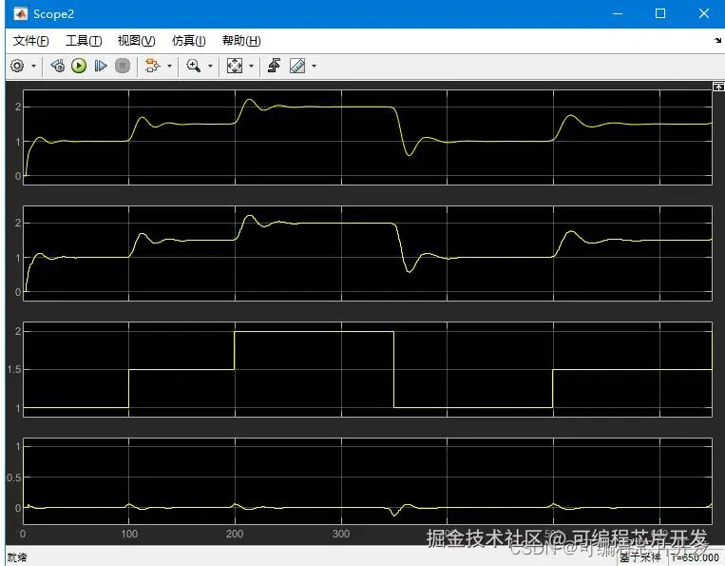725x566 pixels.
Task: Expand the autoscale axes dropdown arrow
Action: 252,67
